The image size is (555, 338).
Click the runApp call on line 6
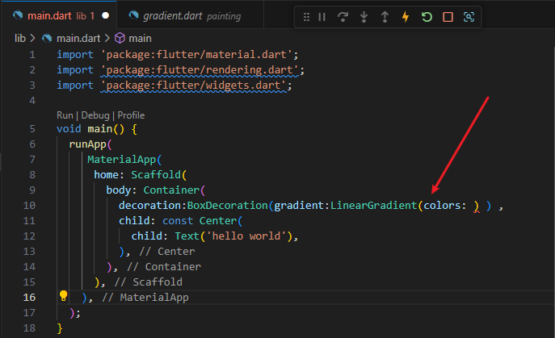pyautogui.click(x=88, y=144)
